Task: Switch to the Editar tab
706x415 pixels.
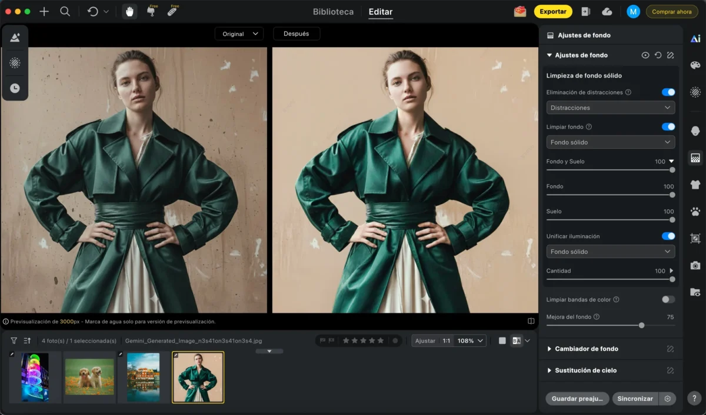Action: (380, 12)
